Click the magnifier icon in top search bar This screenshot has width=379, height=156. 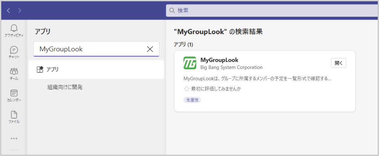(172, 10)
